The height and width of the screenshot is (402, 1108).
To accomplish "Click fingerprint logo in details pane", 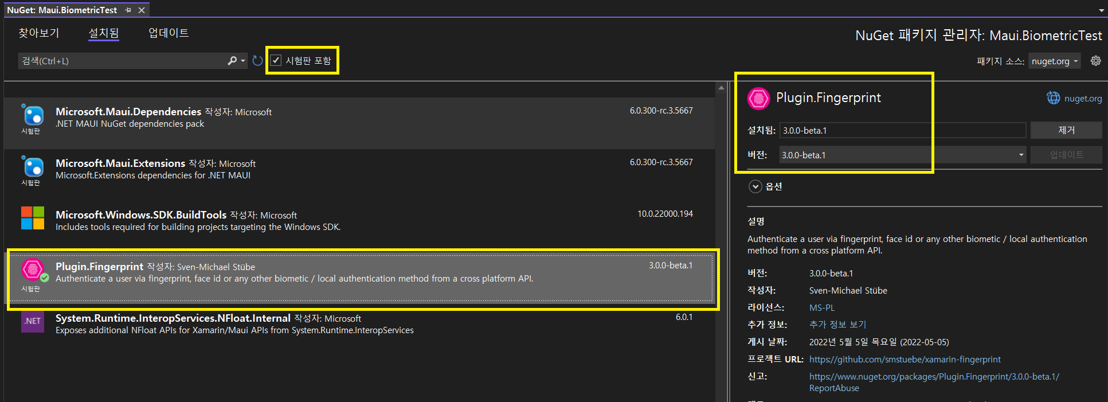I will (x=758, y=98).
